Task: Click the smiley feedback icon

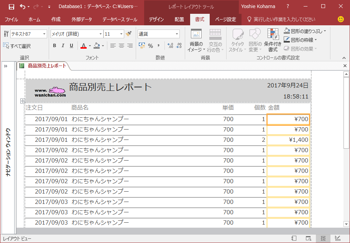Action: [x=341, y=19]
